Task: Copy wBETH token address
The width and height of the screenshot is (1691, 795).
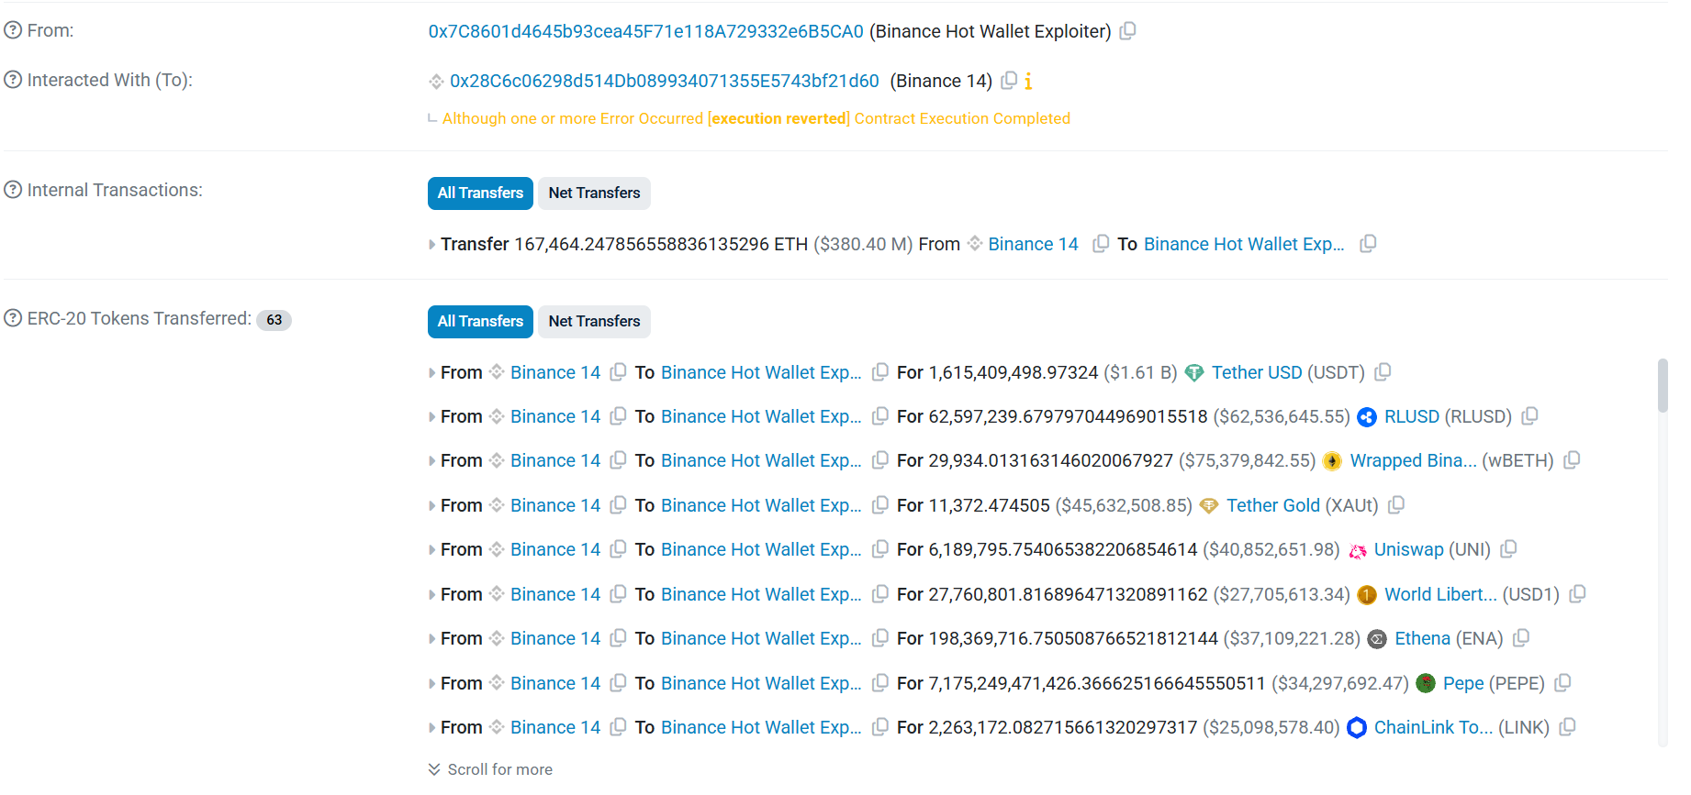Action: (x=1572, y=459)
